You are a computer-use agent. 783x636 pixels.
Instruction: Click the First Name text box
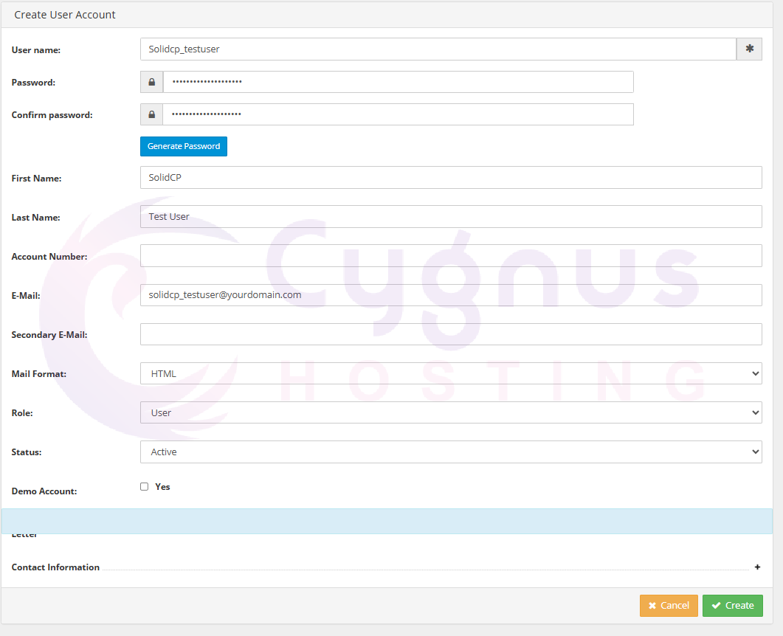pos(450,177)
